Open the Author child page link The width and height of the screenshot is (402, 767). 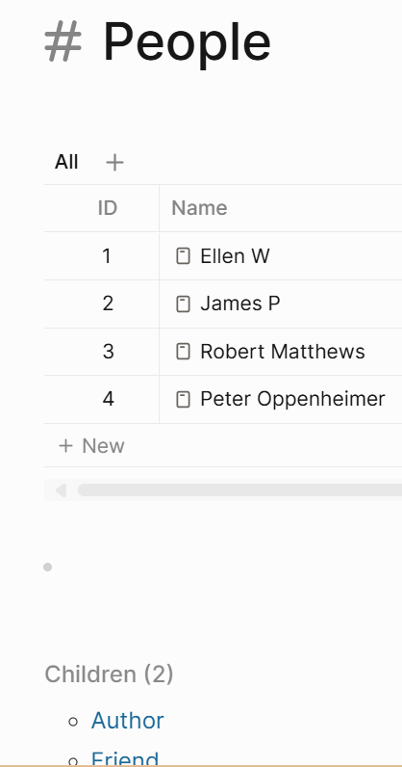click(x=128, y=721)
